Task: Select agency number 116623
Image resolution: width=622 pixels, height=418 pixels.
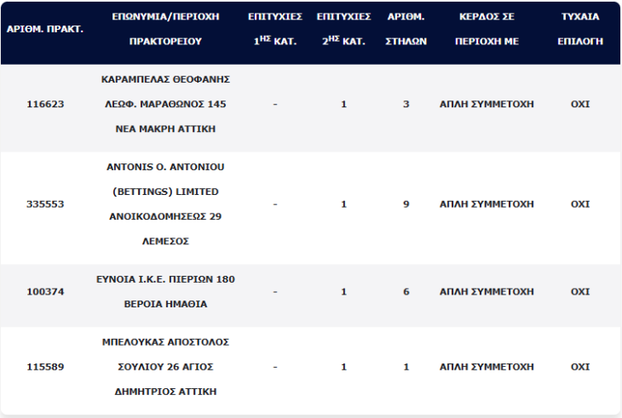Action: coord(44,105)
